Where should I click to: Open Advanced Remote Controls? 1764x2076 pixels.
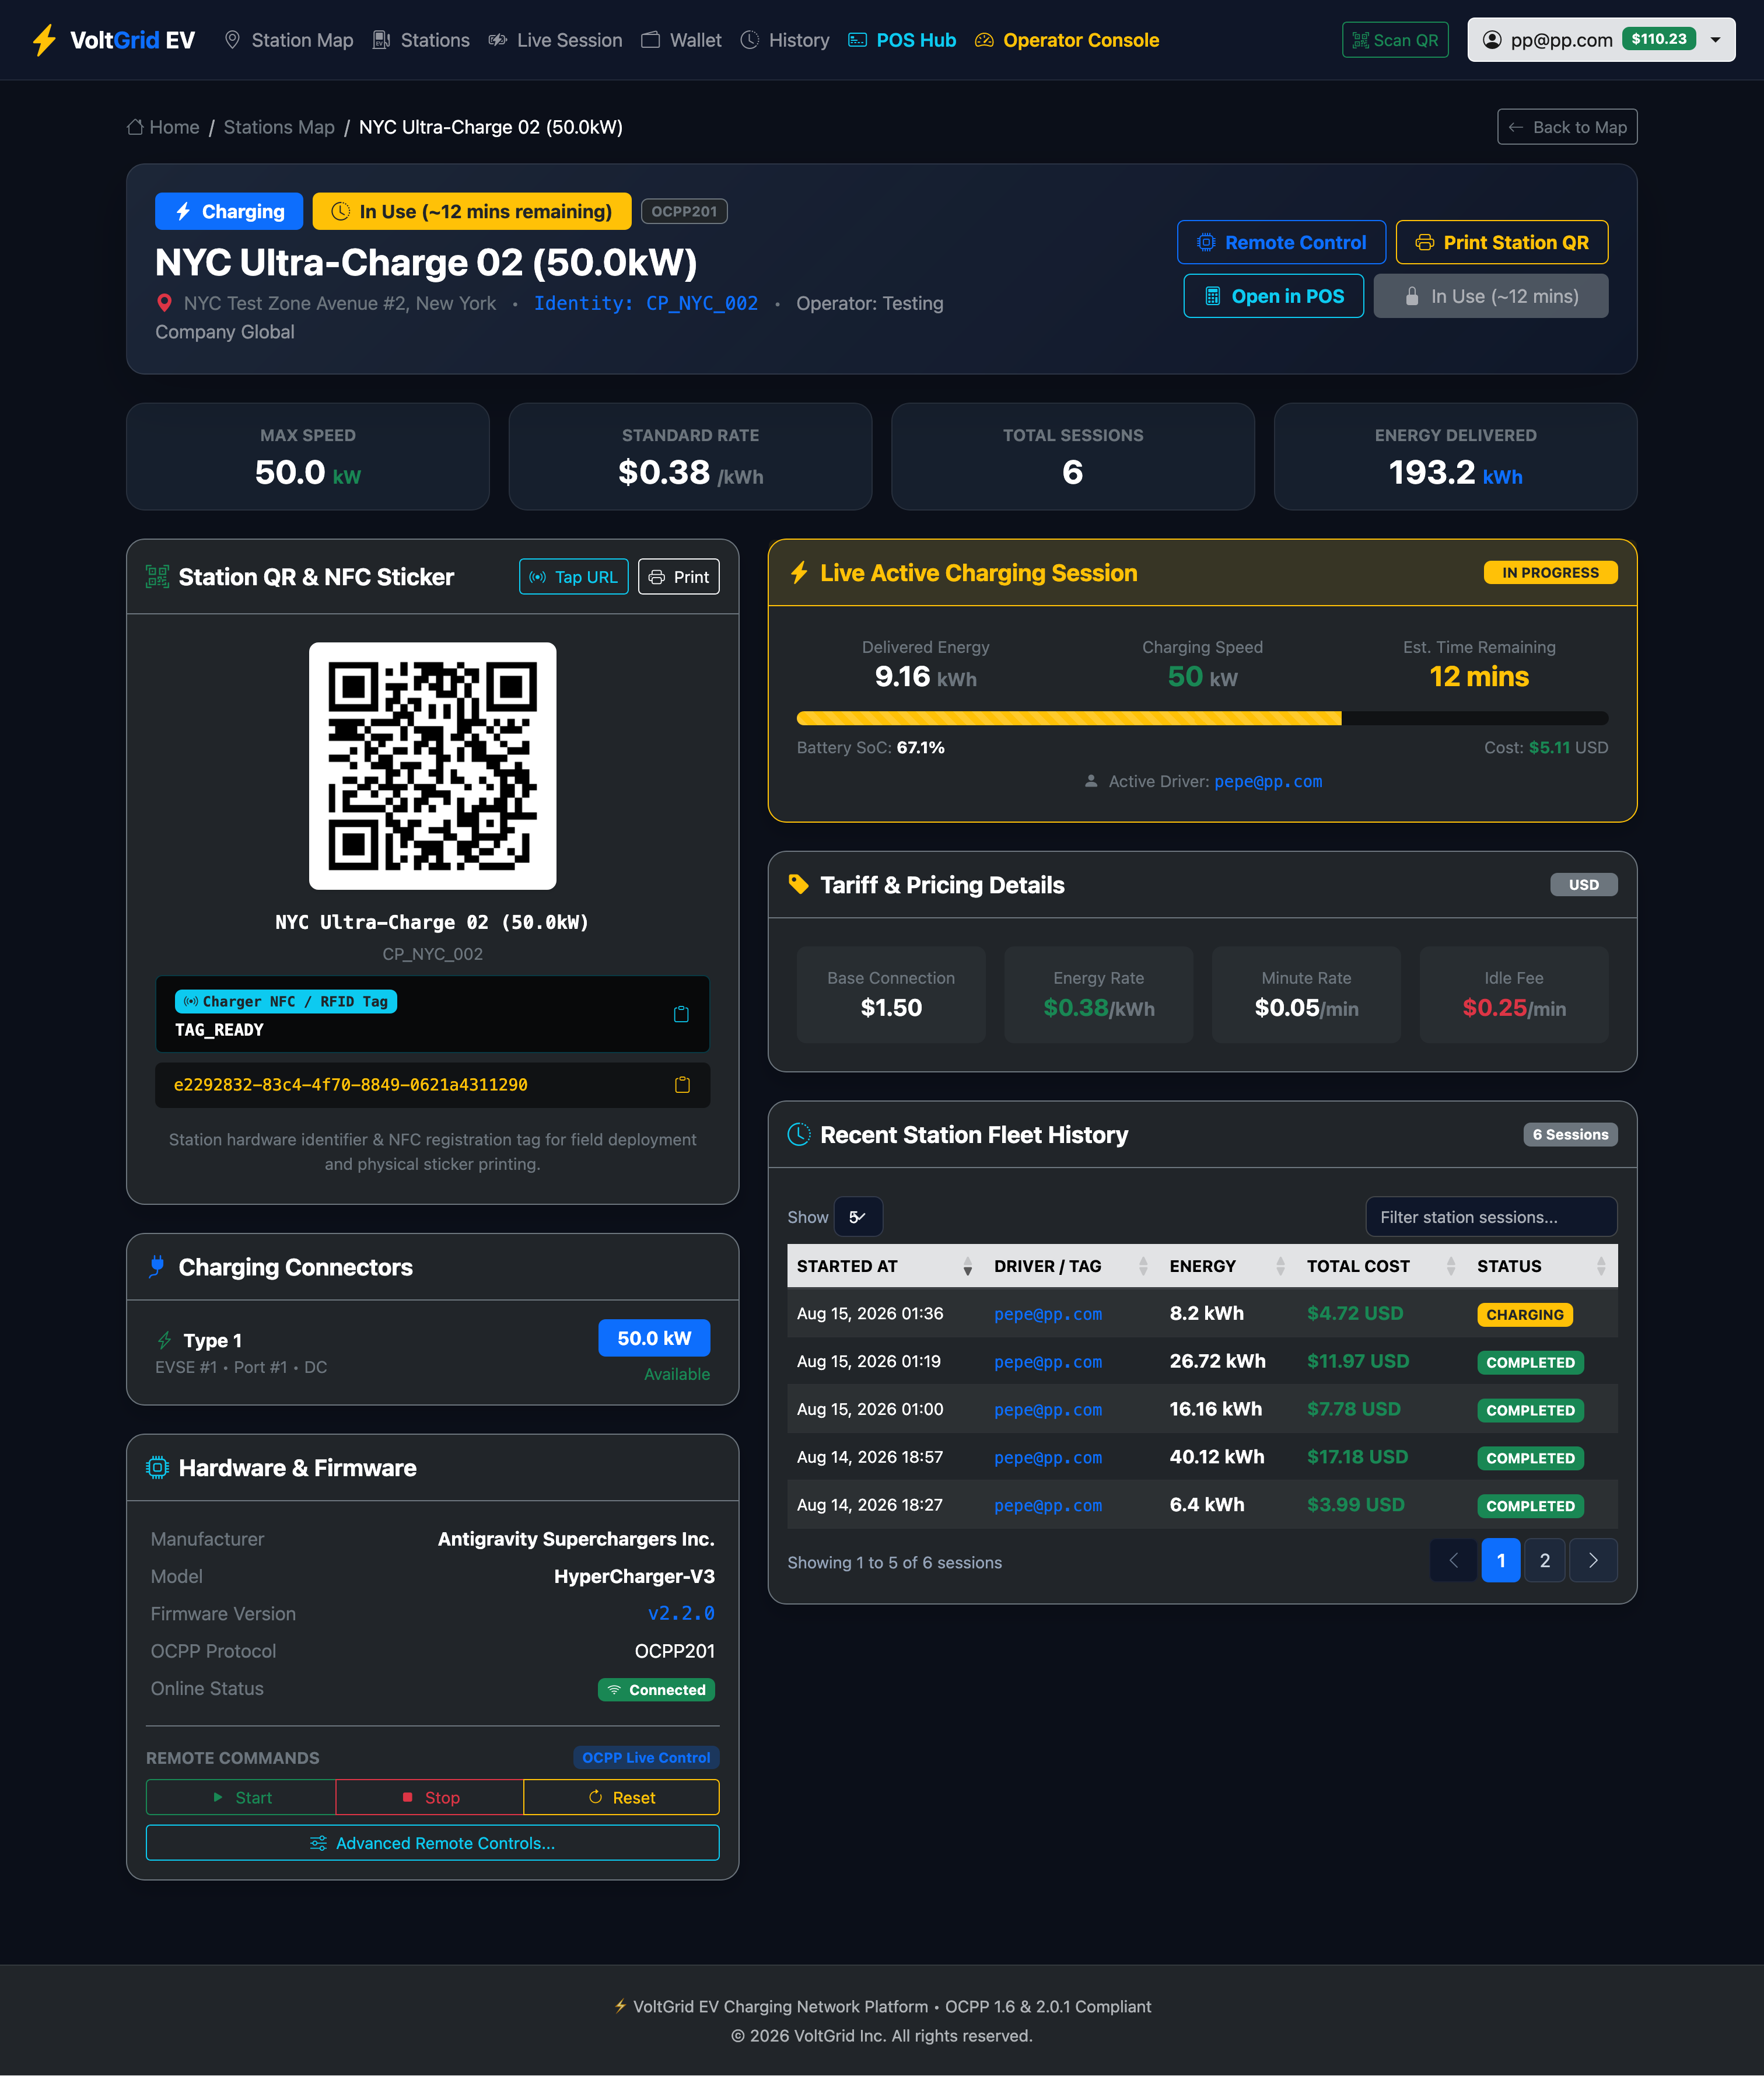[x=433, y=1843]
